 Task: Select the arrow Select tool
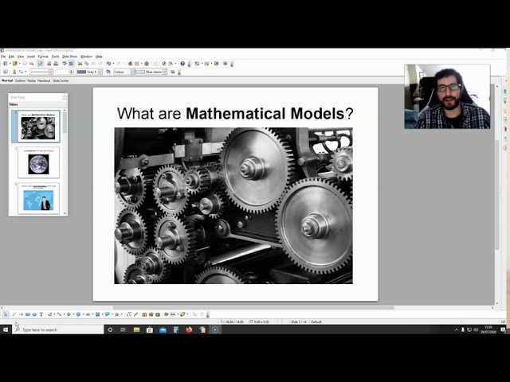[x=6, y=314]
